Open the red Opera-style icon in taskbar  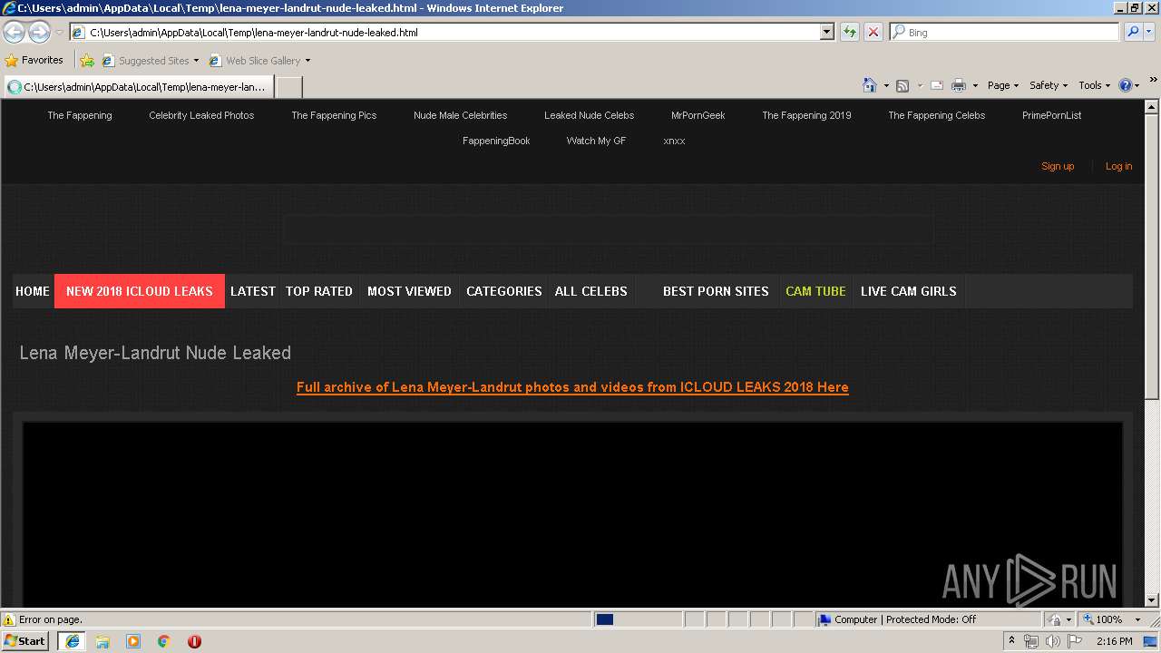(x=194, y=641)
